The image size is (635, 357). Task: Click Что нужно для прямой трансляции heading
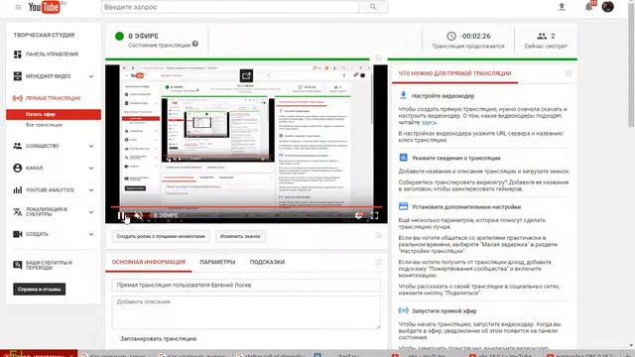click(454, 73)
